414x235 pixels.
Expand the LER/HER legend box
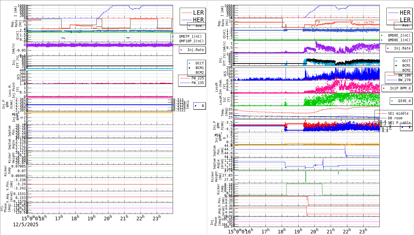click(192, 16)
